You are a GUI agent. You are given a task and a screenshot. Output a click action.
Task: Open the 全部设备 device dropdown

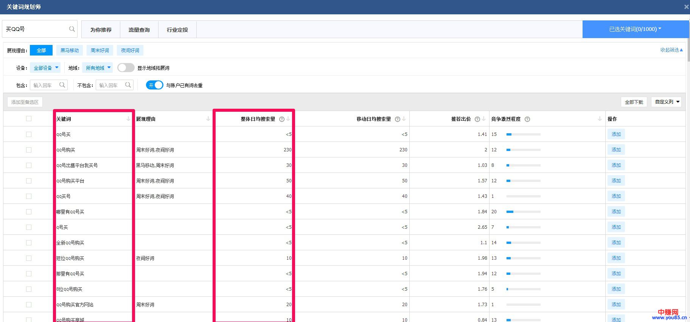(x=45, y=68)
